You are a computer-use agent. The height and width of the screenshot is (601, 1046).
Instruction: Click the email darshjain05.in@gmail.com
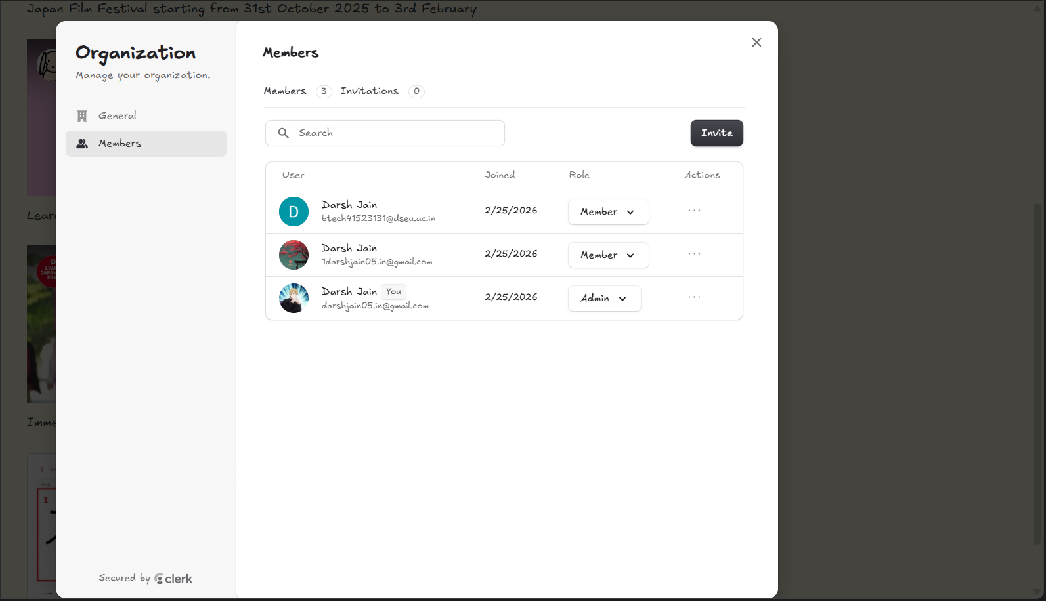pyautogui.click(x=375, y=306)
